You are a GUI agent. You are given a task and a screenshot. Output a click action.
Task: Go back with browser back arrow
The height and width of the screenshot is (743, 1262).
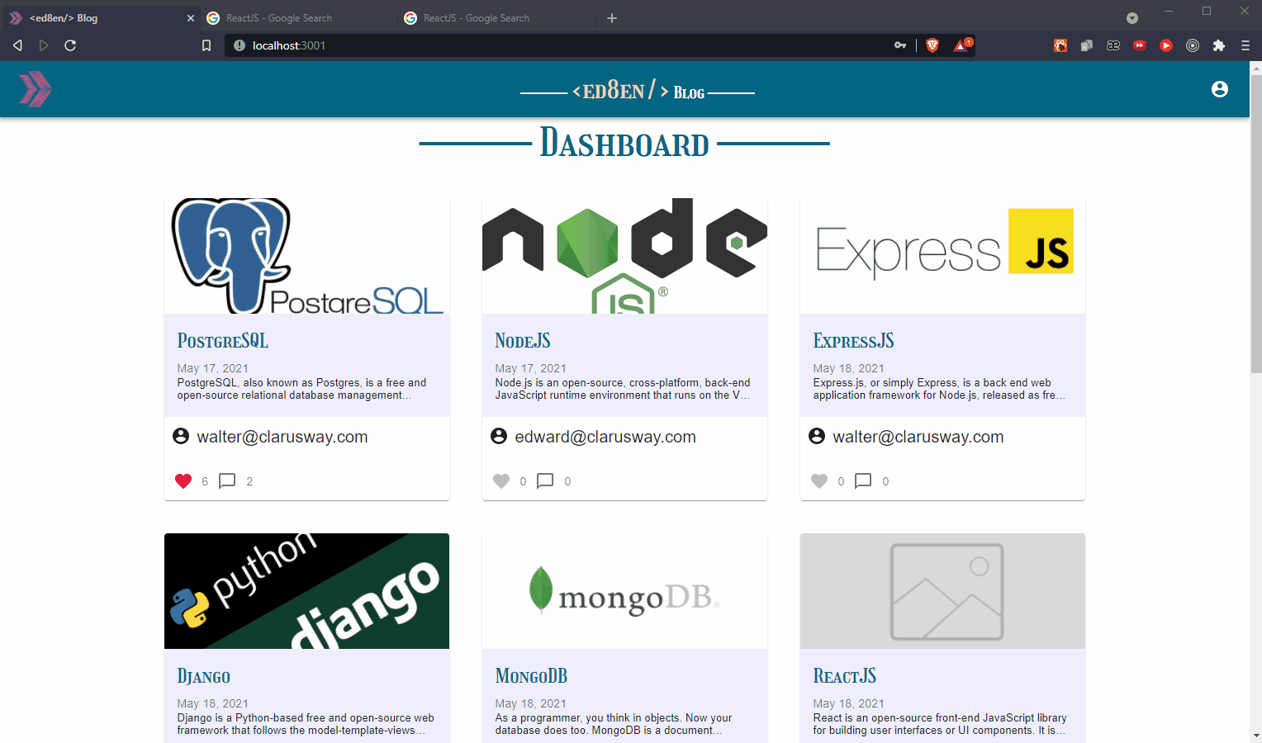(17, 45)
